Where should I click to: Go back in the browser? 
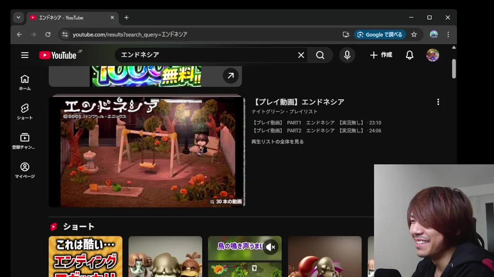click(x=19, y=34)
